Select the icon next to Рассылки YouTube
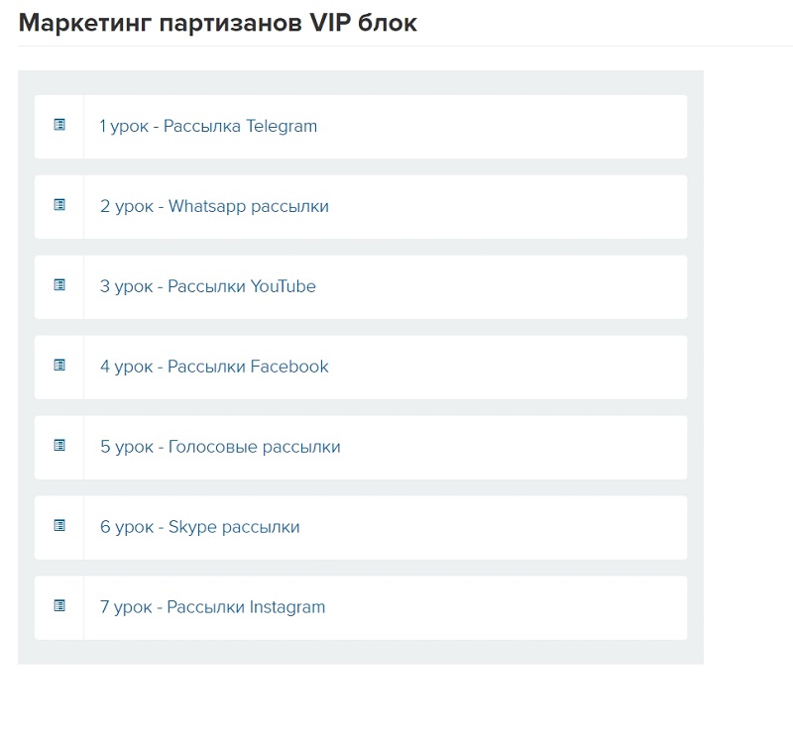Image resolution: width=793 pixels, height=742 pixels. click(59, 285)
